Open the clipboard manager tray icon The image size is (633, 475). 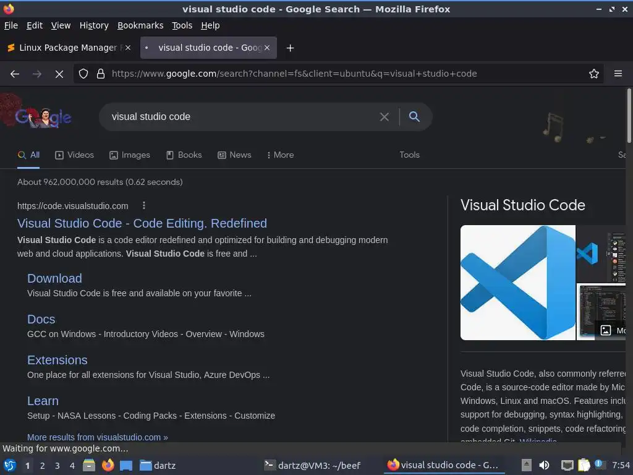[584, 465]
